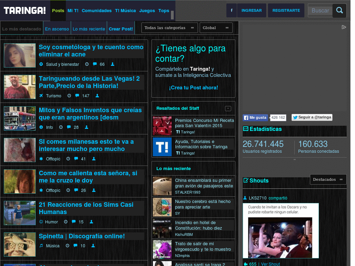Click the airplane Turismo icon on Las Vegas post

tap(42, 96)
